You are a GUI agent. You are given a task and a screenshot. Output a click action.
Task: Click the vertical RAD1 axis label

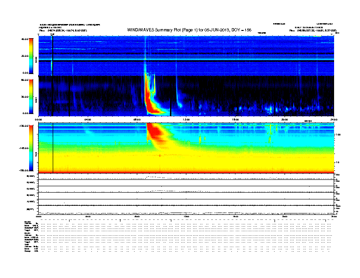pos(36,100)
